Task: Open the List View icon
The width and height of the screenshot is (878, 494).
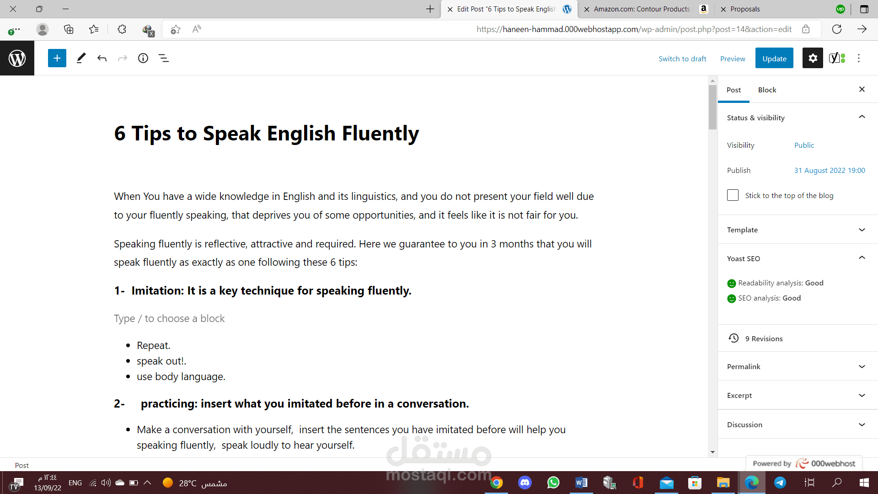Action: point(164,58)
